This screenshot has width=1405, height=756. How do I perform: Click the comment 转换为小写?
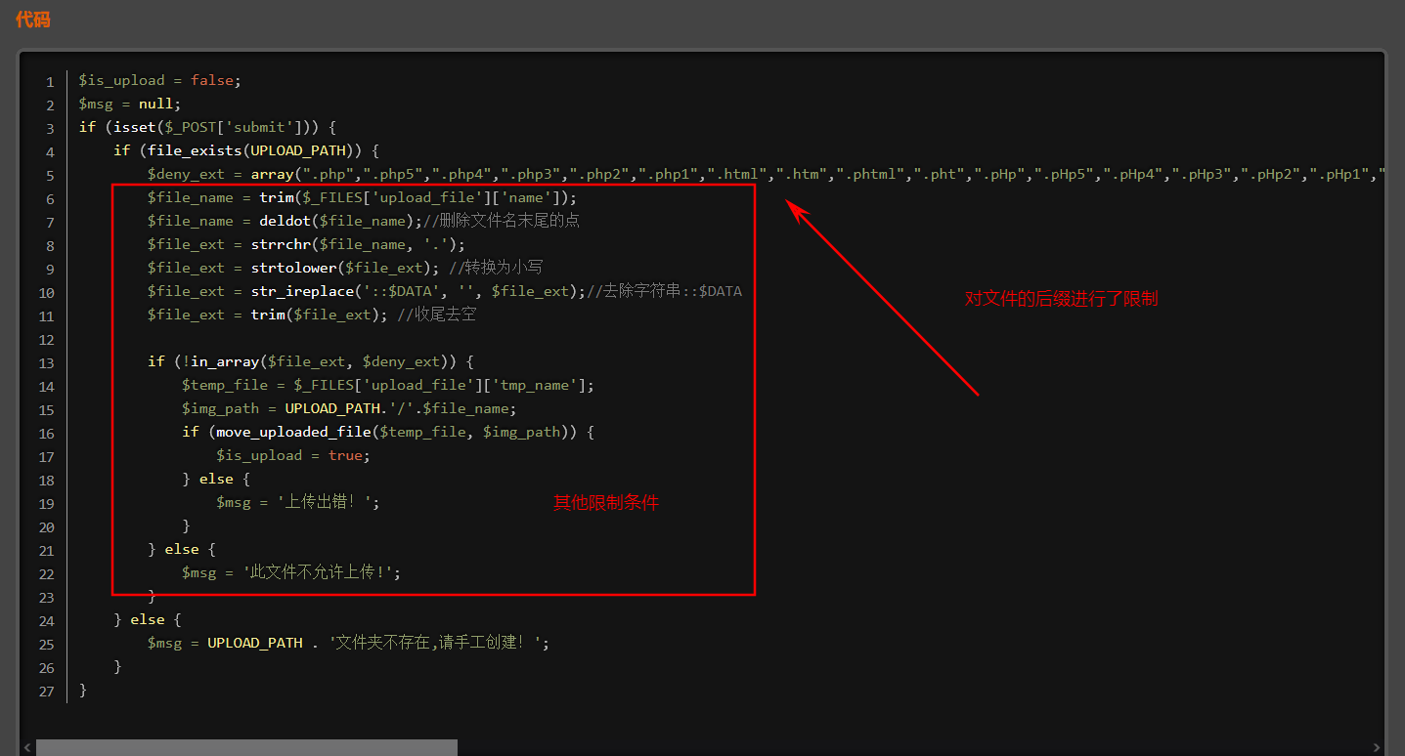[x=496, y=268]
